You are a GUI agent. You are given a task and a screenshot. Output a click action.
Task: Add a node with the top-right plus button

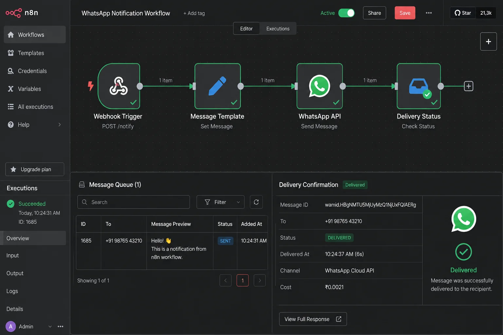[488, 42]
